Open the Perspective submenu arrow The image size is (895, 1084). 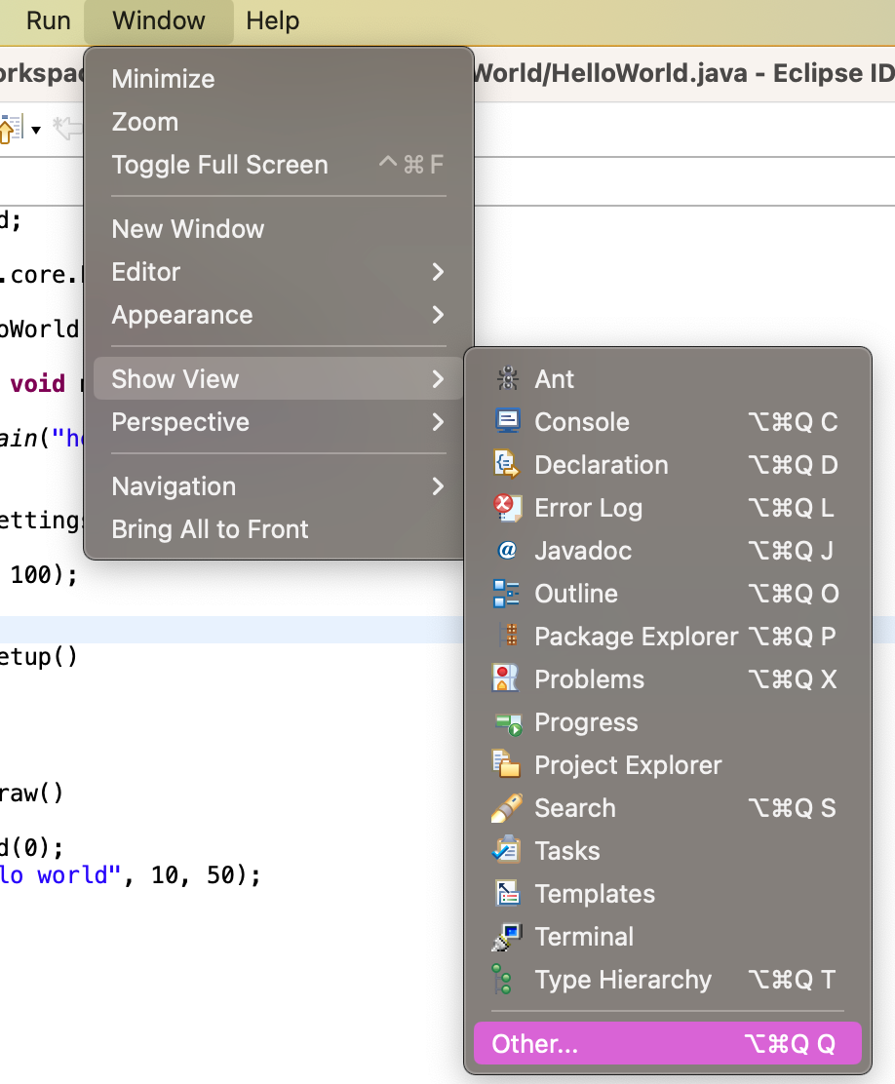(438, 422)
